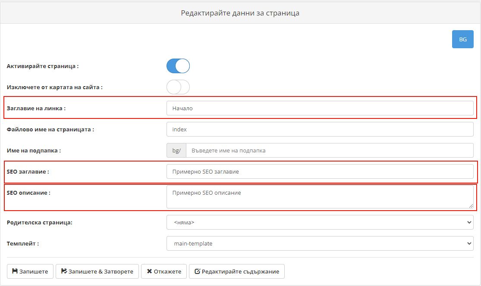Click the Запишете button
The image size is (481, 286).
[x=29, y=271]
